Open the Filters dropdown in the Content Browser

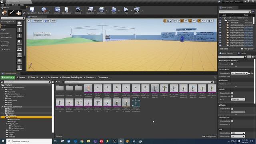[x=60, y=82]
